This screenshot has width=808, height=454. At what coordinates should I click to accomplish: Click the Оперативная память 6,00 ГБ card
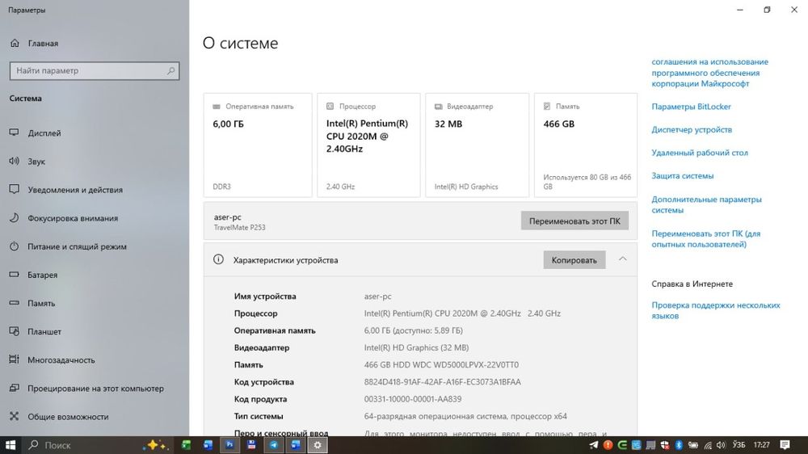258,145
